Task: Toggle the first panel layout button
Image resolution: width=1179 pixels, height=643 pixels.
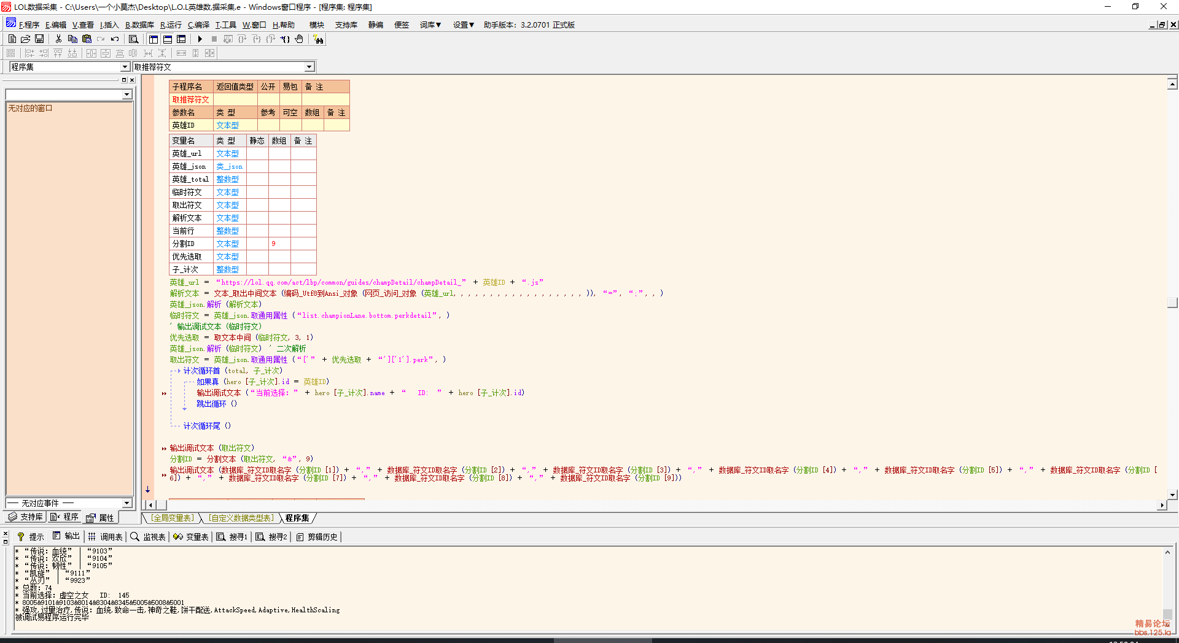Action: click(154, 39)
